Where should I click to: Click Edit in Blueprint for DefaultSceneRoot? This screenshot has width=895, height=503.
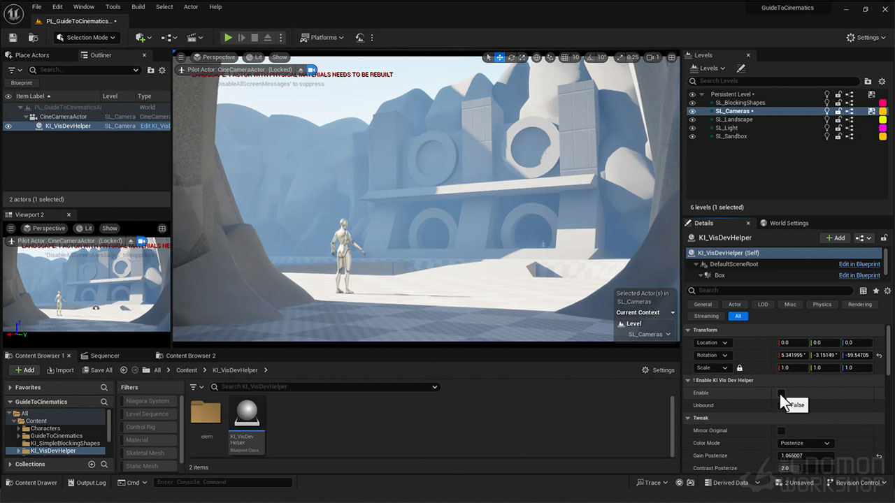[x=859, y=265]
